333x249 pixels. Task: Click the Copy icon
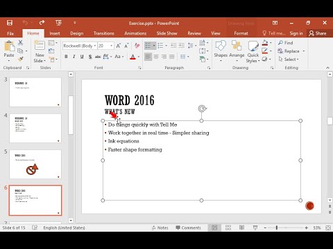(x=20, y=50)
